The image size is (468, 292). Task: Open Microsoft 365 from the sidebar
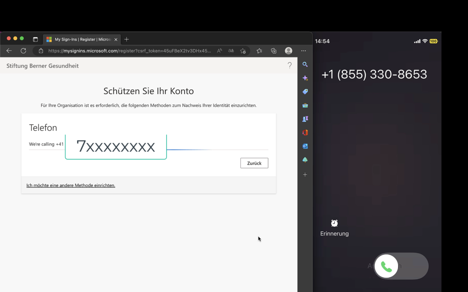pos(305,133)
